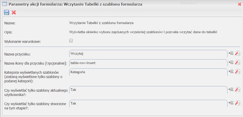Open variable list icon for stage templates field
This screenshot has height=117, width=243.
point(231,103)
